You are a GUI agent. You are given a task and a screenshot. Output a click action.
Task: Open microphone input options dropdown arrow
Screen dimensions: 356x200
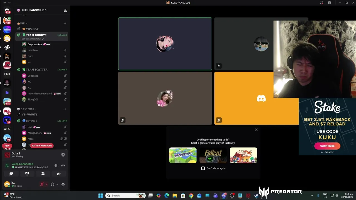pos(46,184)
